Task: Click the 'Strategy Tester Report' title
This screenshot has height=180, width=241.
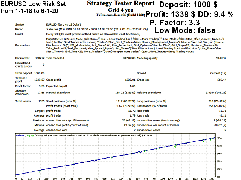Action: pos(120,3)
